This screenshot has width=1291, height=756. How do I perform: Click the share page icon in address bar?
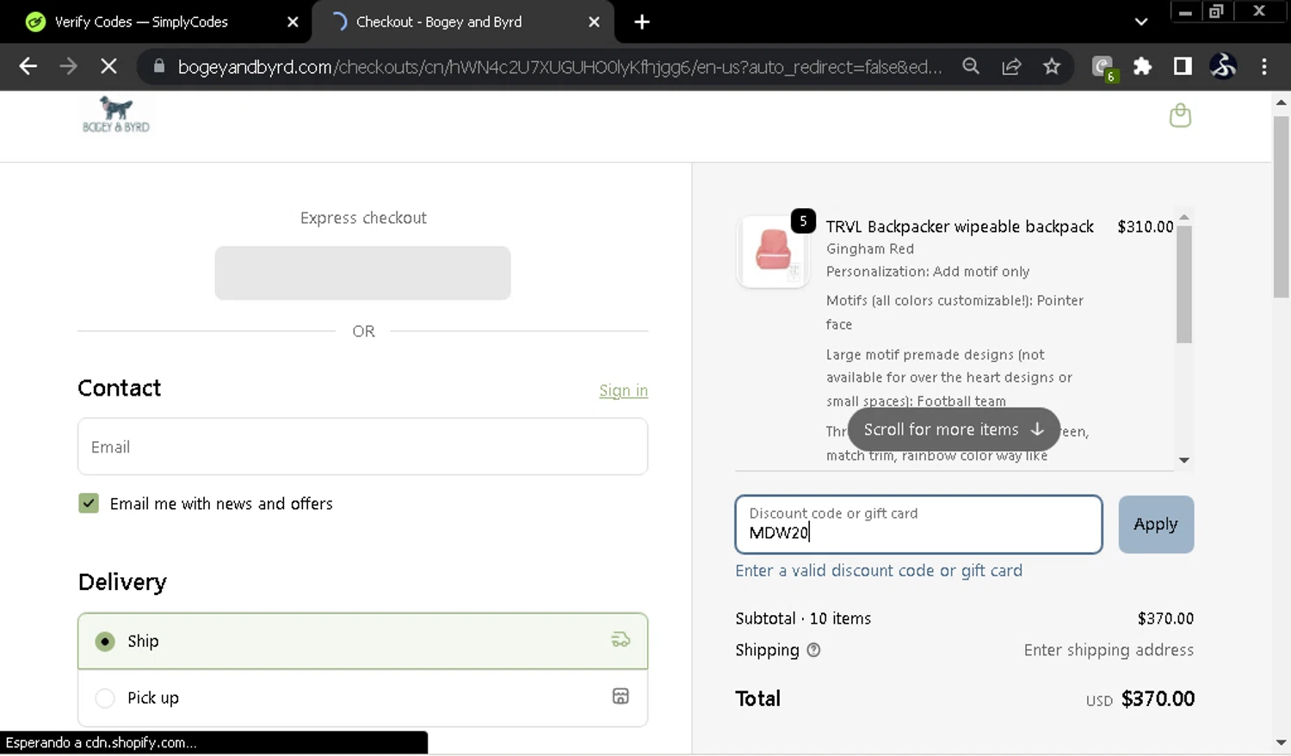coord(1011,66)
